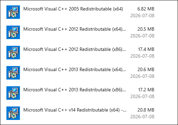Screen dimensions: 178x125
Task: Select Microsoft Visual C++ v14 Redistributable (x64) name
Action: pos(75,110)
